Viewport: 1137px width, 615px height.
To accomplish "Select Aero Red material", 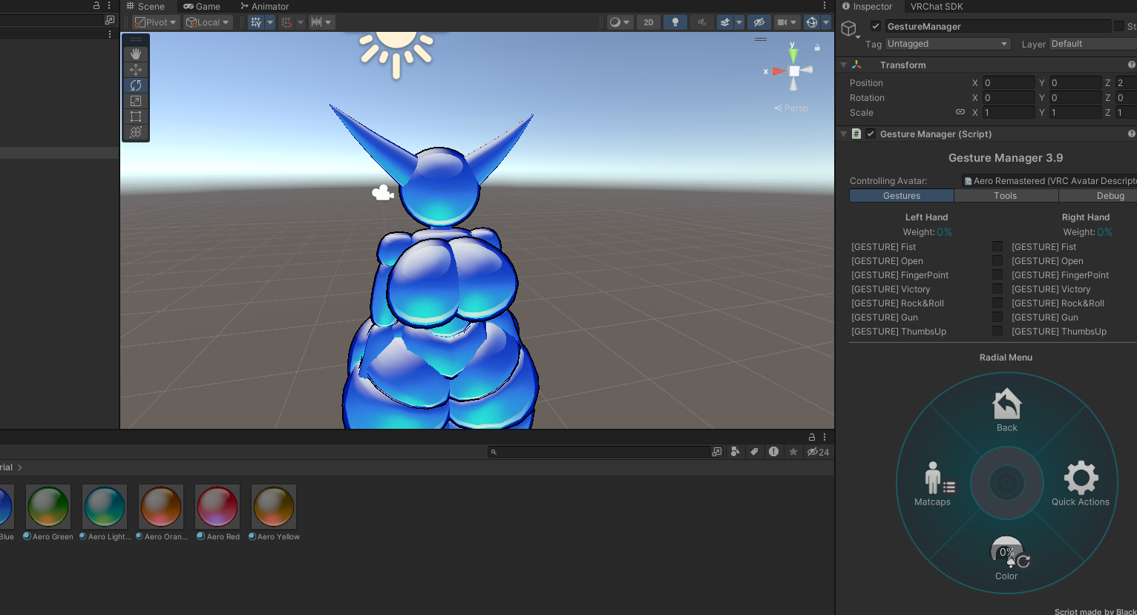I will 217,512.
